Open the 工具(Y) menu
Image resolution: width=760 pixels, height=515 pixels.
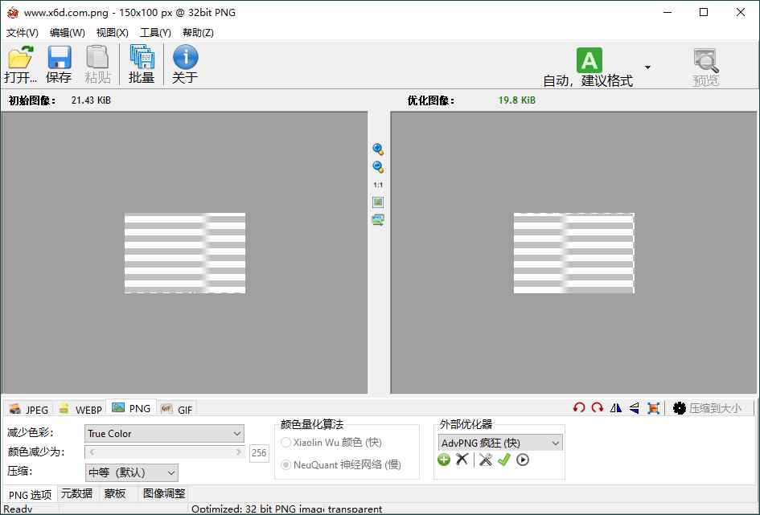pos(155,32)
